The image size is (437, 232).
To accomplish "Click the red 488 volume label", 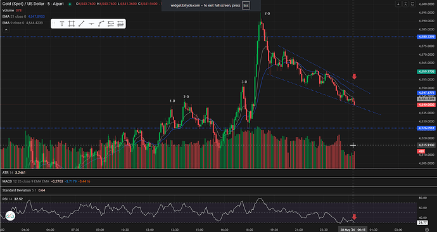I will pos(421,151).
